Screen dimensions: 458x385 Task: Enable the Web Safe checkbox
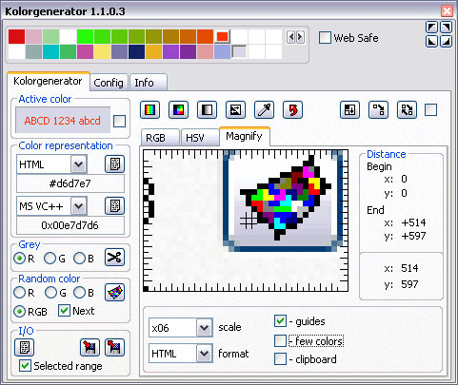point(325,38)
